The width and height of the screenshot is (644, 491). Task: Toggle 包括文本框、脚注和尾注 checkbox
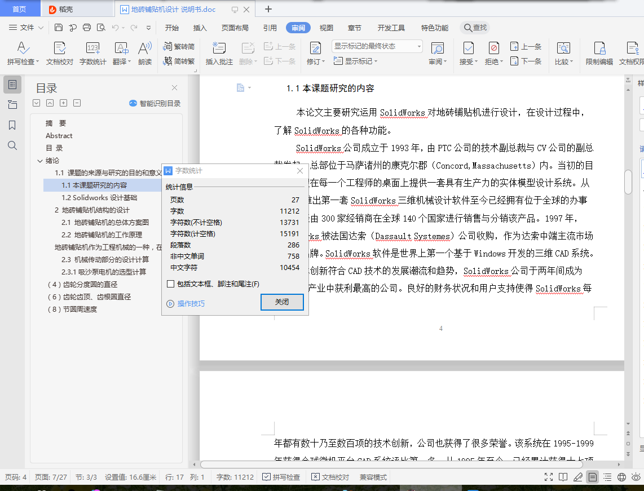pos(171,284)
